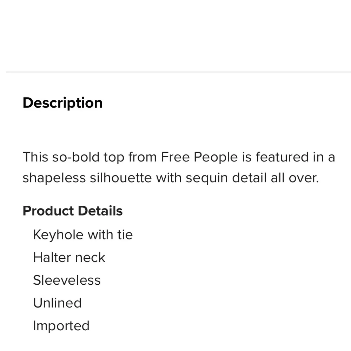Click the word silhouette in the description
The height and width of the screenshot is (351, 351).
tap(121, 178)
